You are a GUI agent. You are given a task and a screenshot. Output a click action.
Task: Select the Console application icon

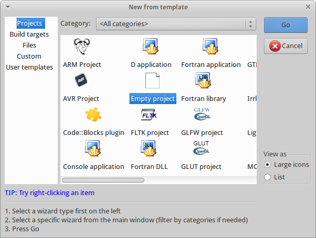(x=93, y=149)
